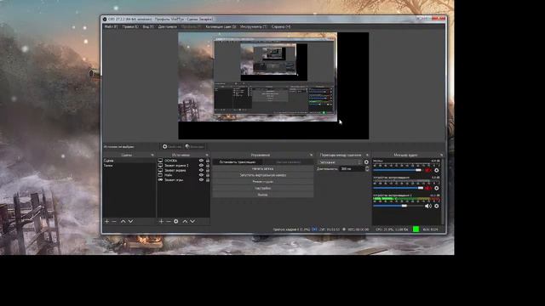The width and height of the screenshot is (545, 306).
Task: Click Запустить виртуальную камеру button
Action: 263,175
